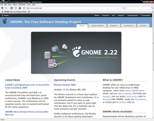Click the search engine icon in search box
The image size is (154, 121).
124,8
